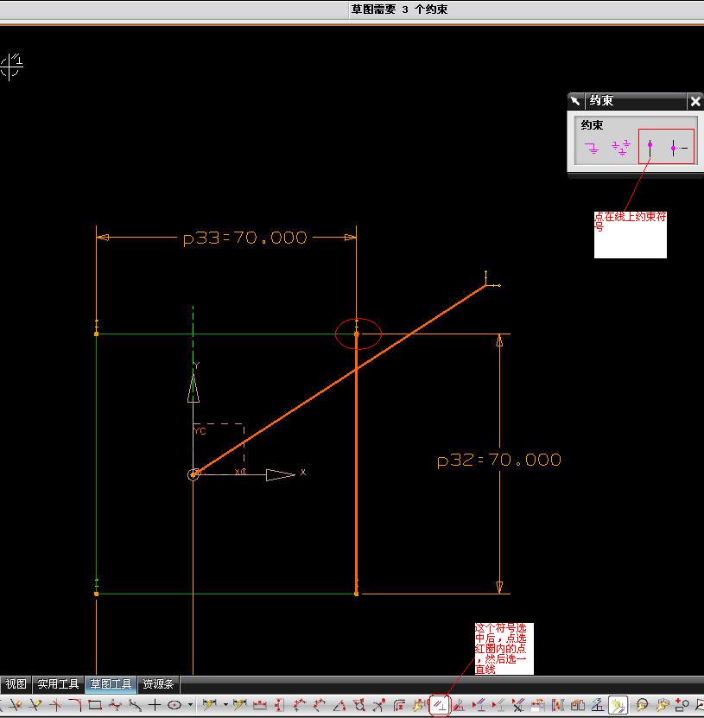Choose the Studio Spline tool

pyautogui.click(x=115, y=705)
